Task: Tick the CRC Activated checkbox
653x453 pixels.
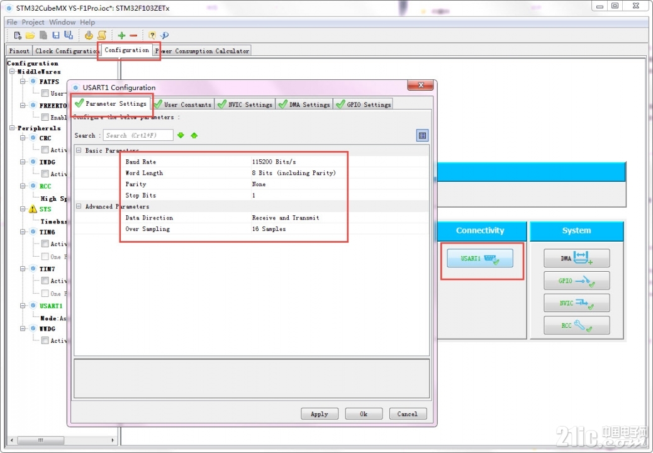Action: [x=45, y=150]
